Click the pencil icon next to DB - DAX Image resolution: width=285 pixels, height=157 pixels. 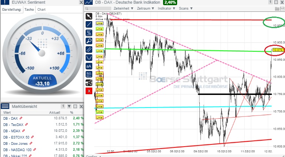21,118
